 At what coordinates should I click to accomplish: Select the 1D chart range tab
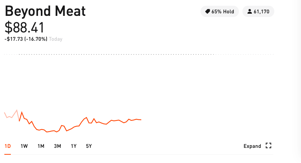coord(8,146)
